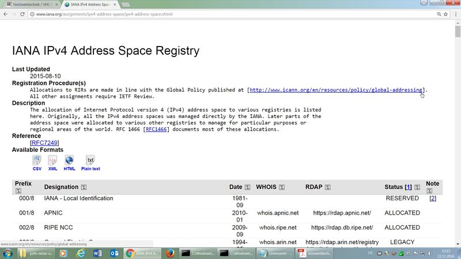Open Firefox from taskbar

tap(170, 253)
